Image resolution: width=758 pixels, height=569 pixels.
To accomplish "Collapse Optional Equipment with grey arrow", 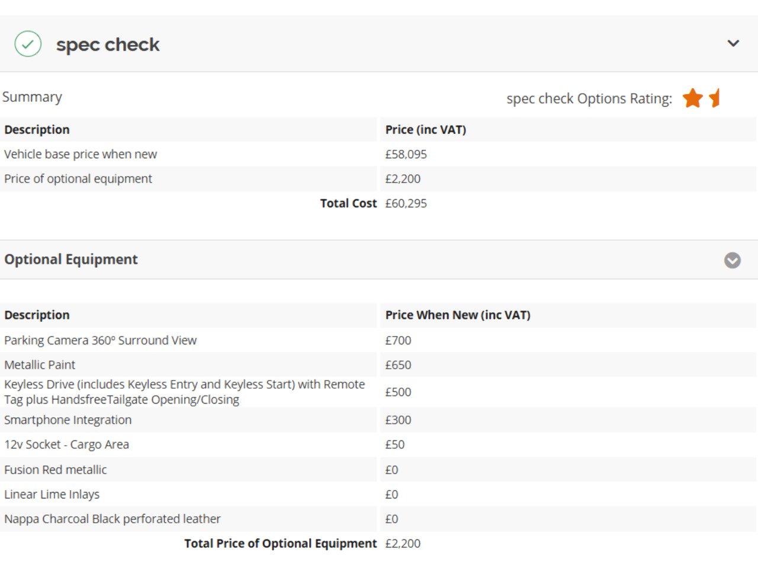I will click(733, 260).
